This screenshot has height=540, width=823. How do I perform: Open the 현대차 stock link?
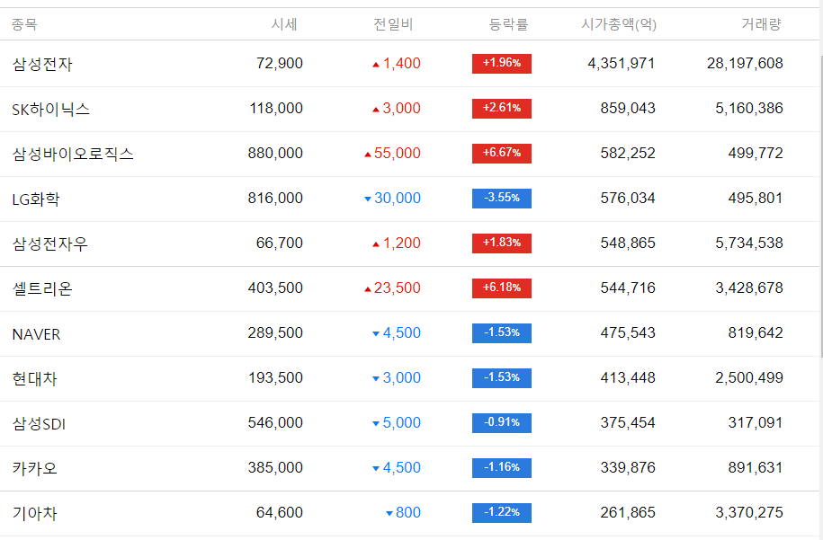pyautogui.click(x=35, y=378)
